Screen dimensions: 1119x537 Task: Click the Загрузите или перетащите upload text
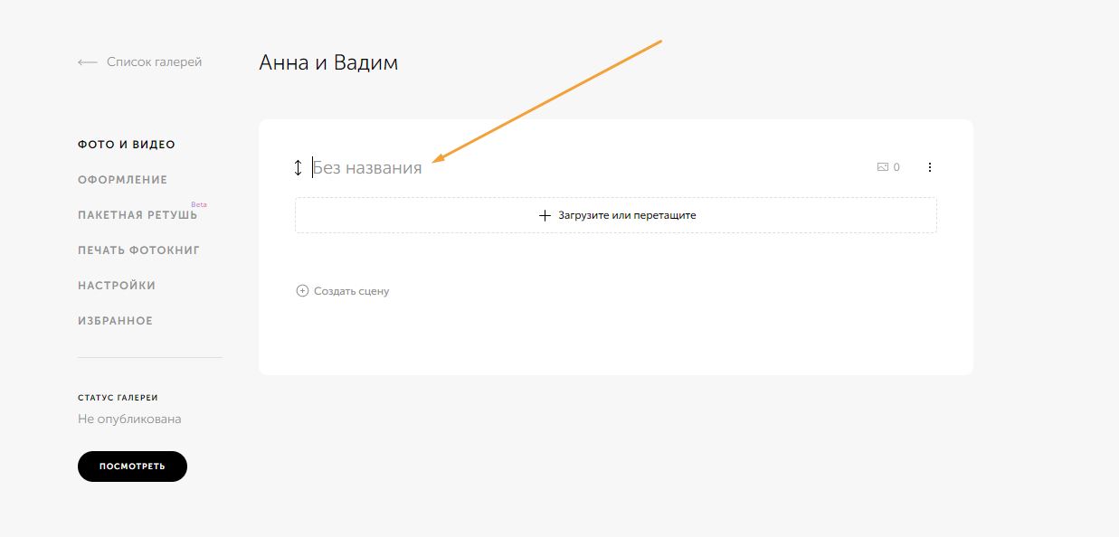pyautogui.click(x=627, y=216)
